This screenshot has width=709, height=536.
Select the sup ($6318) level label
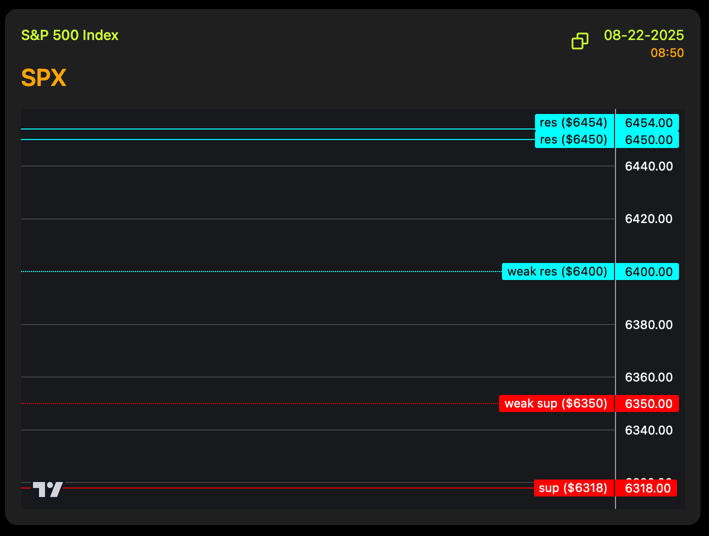point(573,488)
